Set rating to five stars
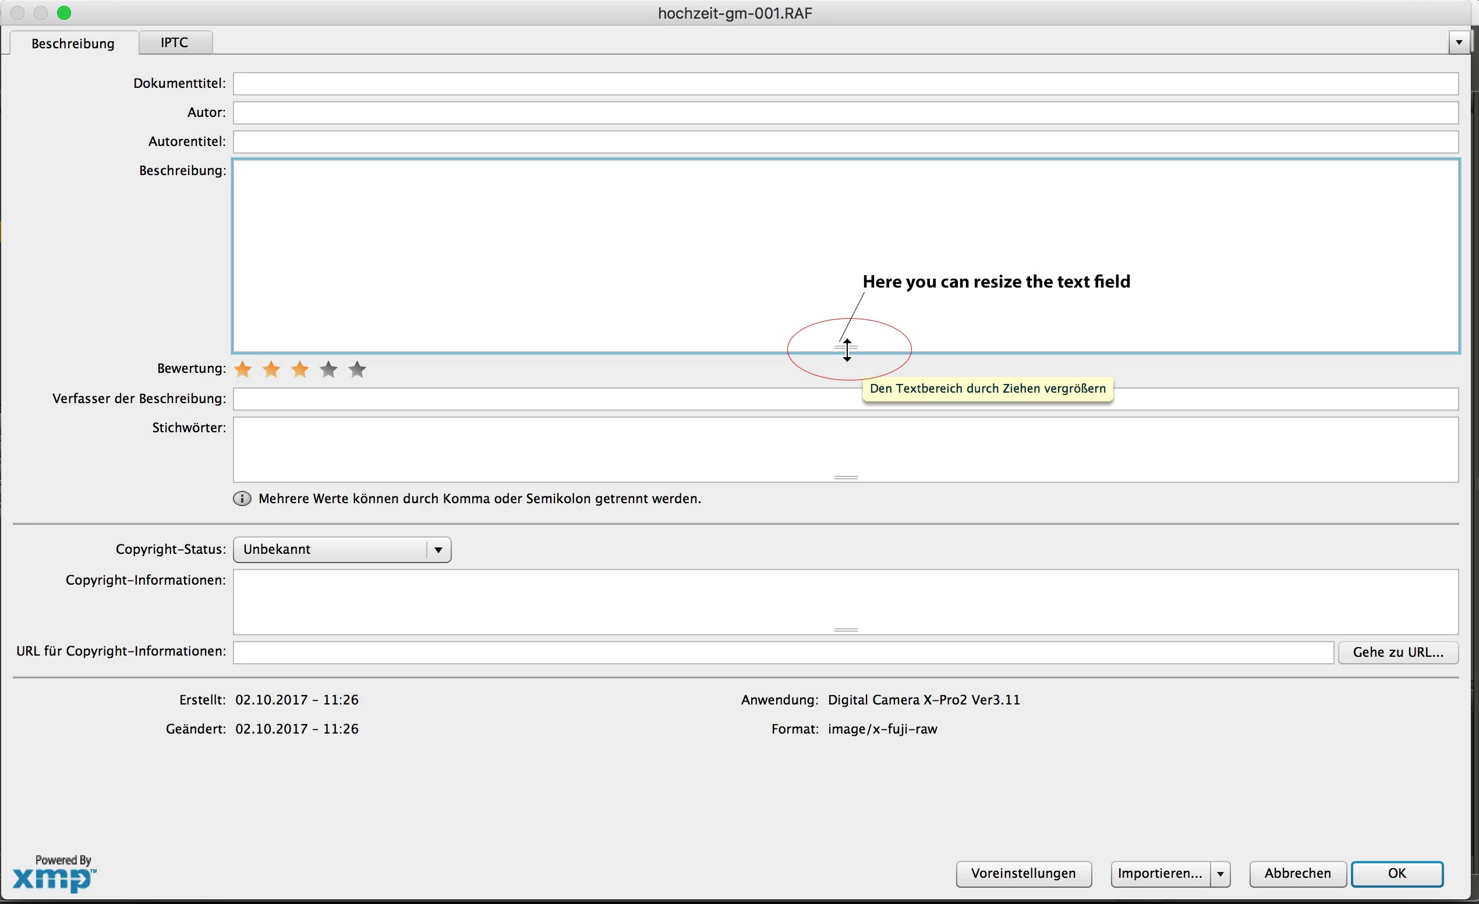 [357, 369]
